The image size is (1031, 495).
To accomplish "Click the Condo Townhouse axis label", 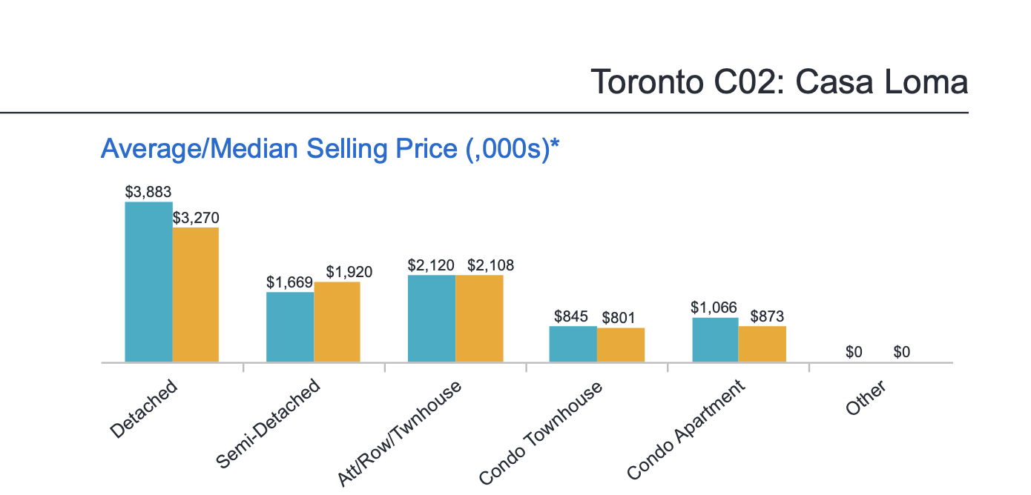I will coord(540,433).
